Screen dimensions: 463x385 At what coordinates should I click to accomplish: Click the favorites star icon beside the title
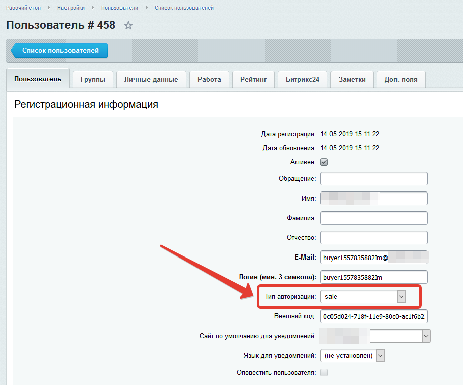tap(128, 25)
